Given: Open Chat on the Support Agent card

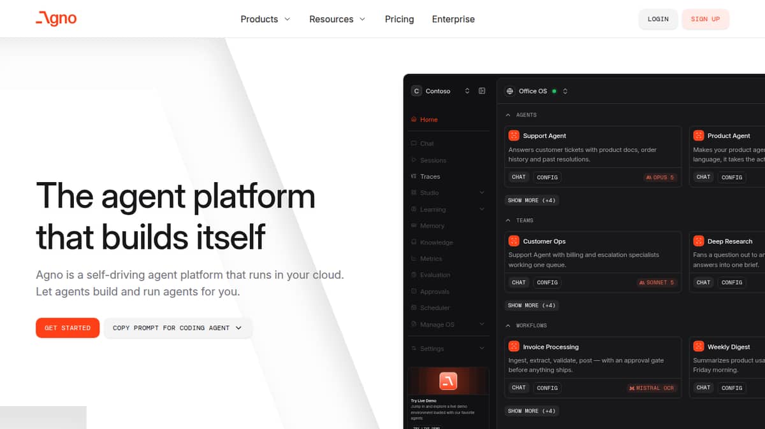Looking at the screenshot, I should click(x=519, y=177).
